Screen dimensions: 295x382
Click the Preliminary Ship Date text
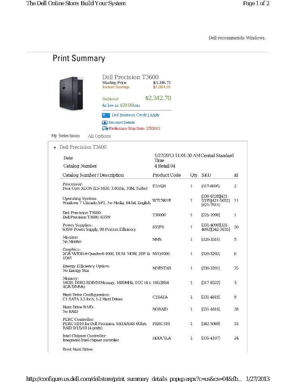135,129
